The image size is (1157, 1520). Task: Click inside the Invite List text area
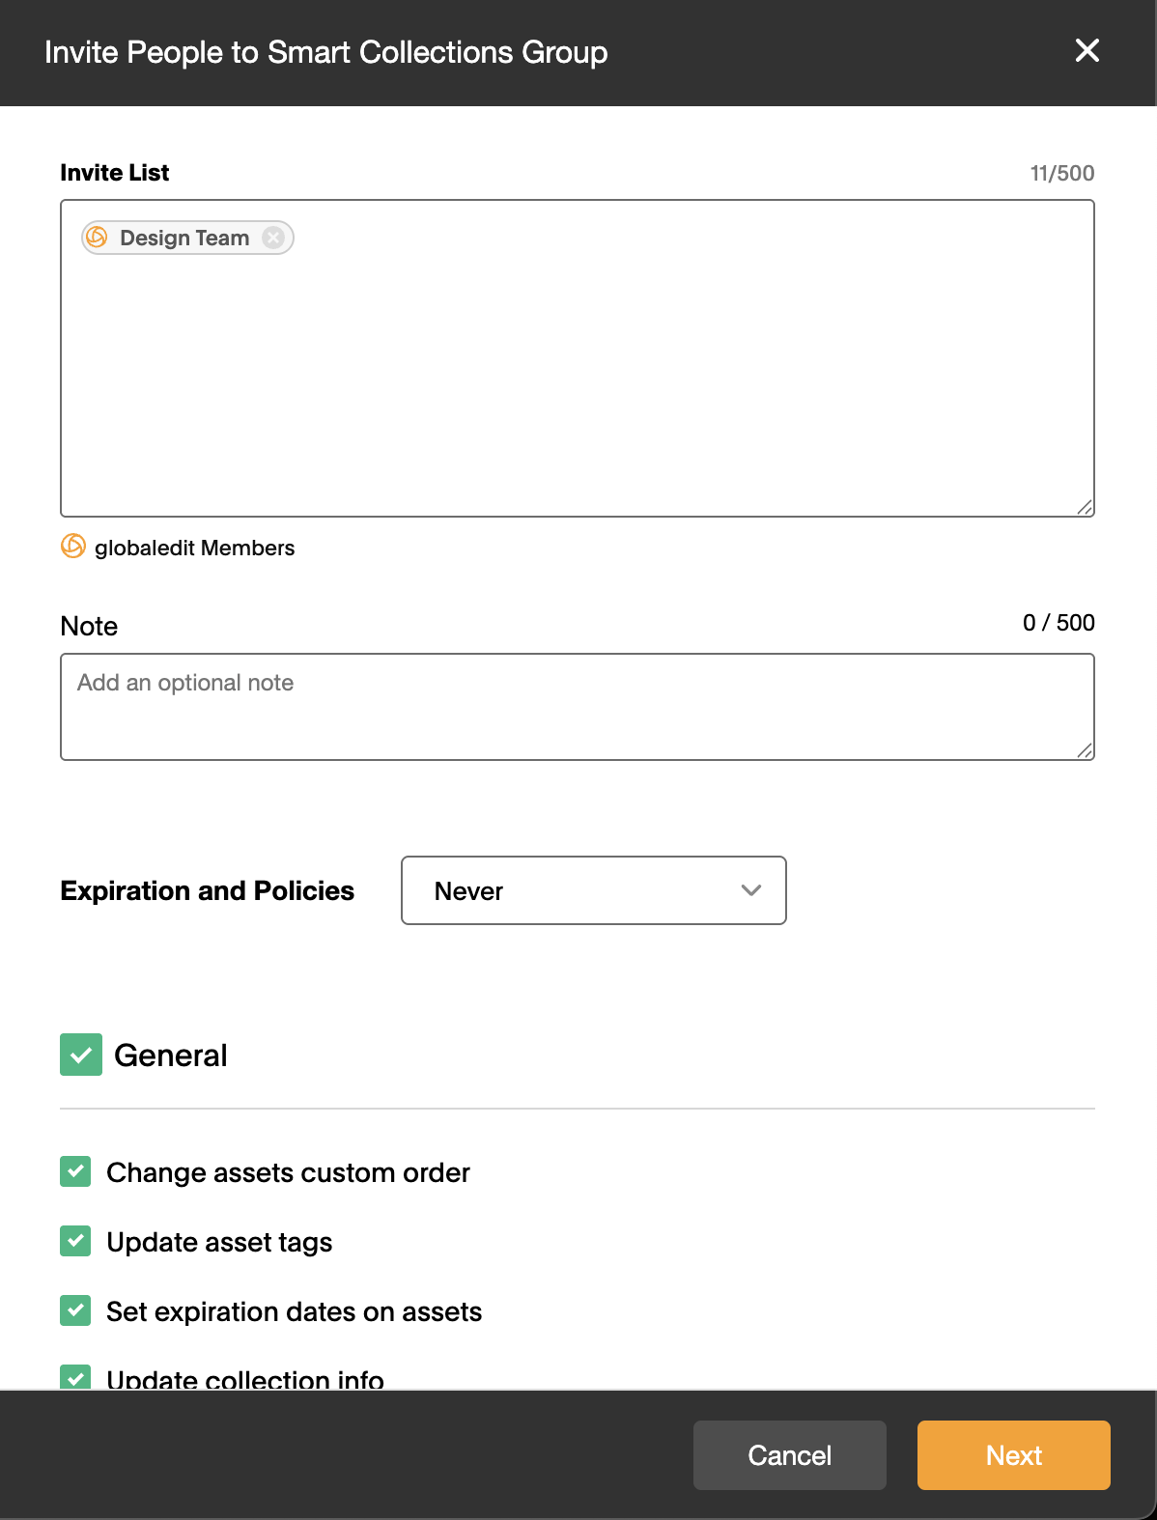[x=578, y=386]
